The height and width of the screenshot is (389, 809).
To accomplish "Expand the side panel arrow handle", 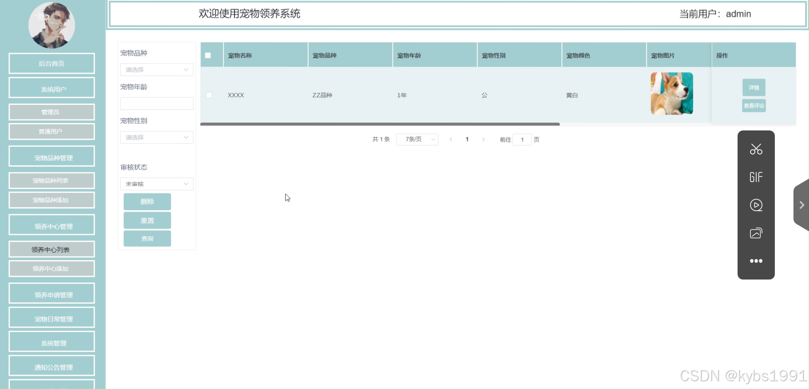I will (801, 205).
